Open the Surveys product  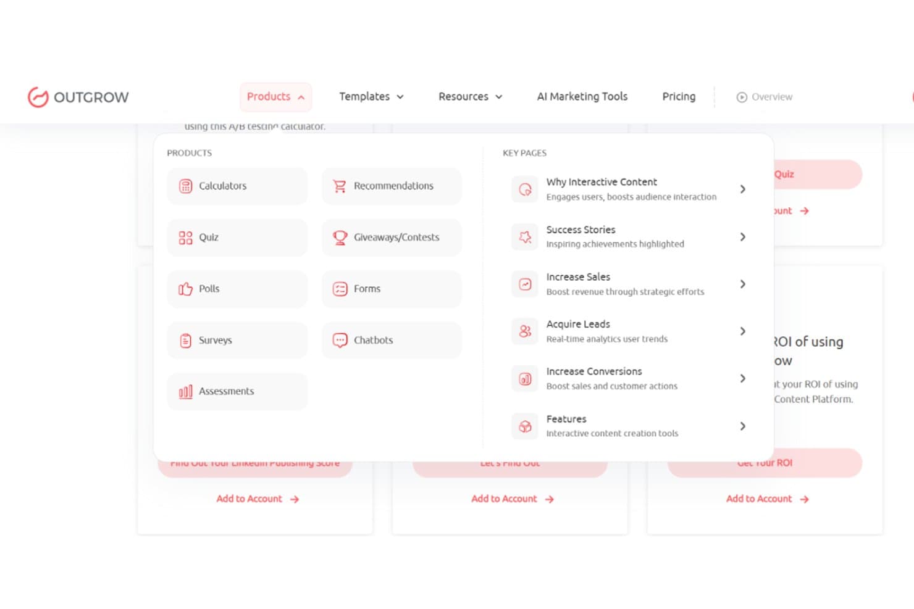click(x=237, y=340)
